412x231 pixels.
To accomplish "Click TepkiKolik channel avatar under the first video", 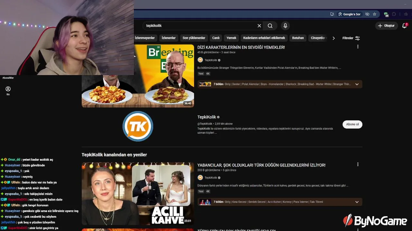I will coord(200,60).
